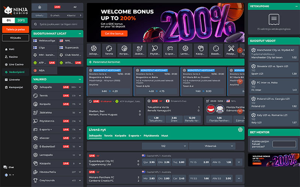Expand more markets for Queanbeyan City match
The height and width of the screenshot is (187, 300).
[239, 162]
